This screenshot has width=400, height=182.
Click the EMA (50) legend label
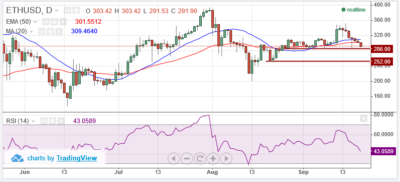point(18,22)
